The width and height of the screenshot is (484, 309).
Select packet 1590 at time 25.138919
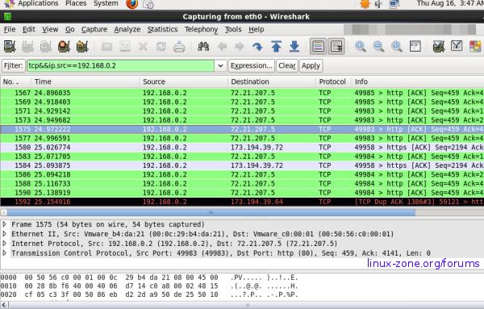[242, 193]
